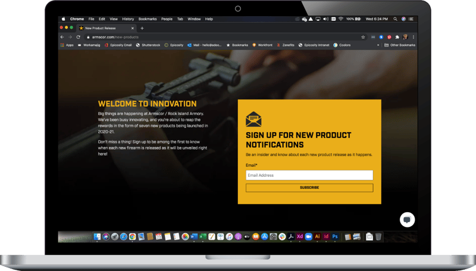476x271 pixels.
Task: Focus the Email Address input field
Action: click(x=309, y=175)
